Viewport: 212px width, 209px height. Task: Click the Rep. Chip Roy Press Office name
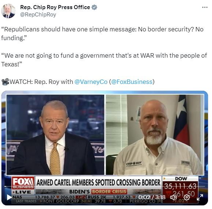point(55,7)
